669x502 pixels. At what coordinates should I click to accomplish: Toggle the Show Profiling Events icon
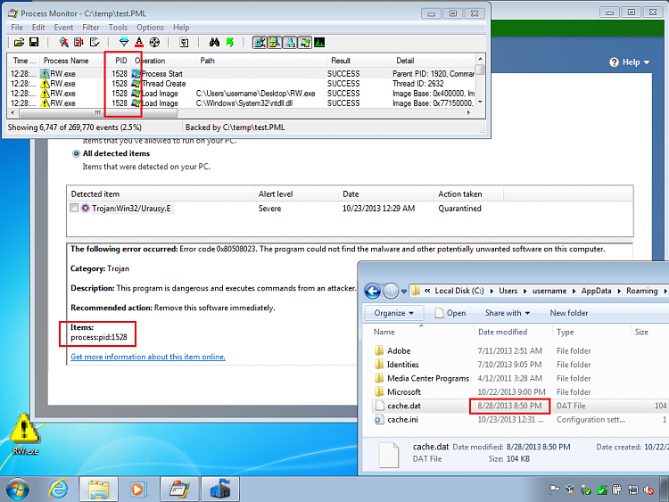point(319,42)
